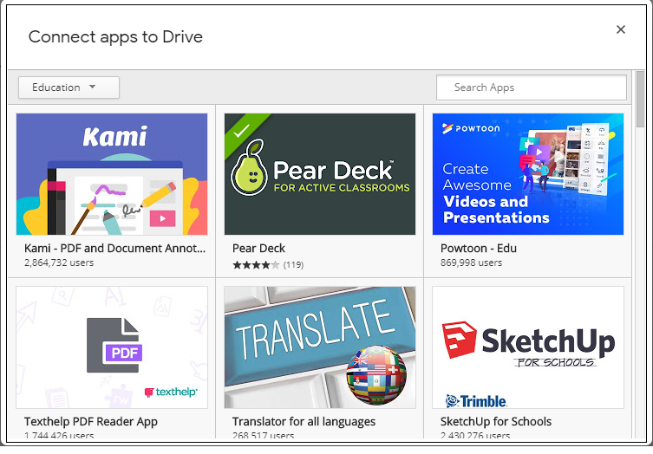Click the Texthelp PDF Reader App title
Viewport: 653px width, 454px height.
point(91,422)
